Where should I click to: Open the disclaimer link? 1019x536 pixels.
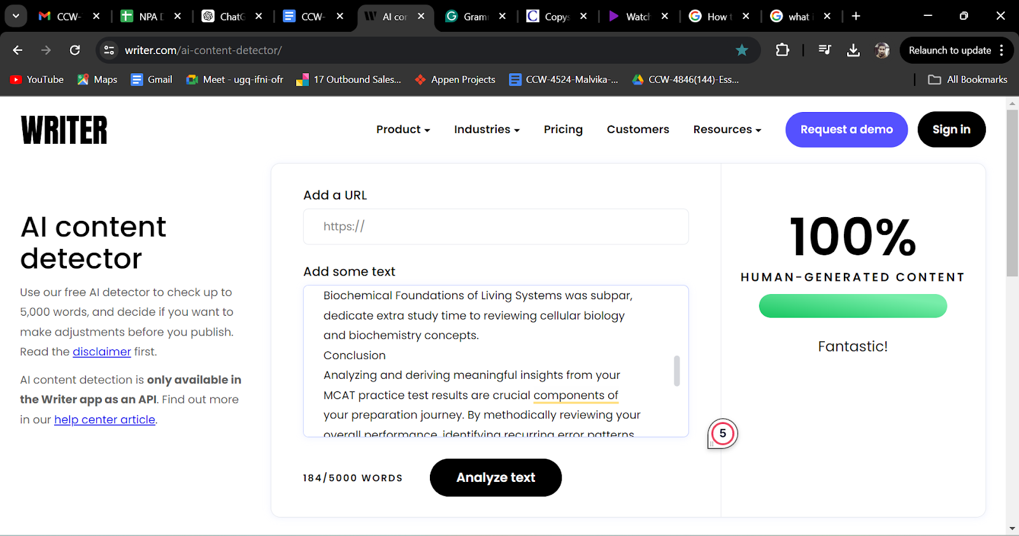(x=102, y=351)
